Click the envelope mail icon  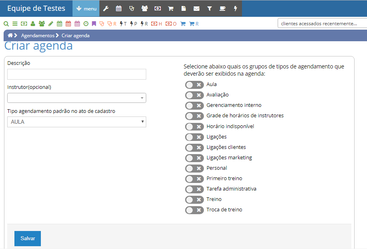[x=196, y=8]
